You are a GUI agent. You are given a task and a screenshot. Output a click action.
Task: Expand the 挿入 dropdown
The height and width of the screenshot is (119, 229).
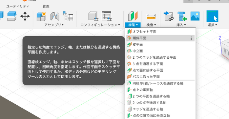[181, 25]
